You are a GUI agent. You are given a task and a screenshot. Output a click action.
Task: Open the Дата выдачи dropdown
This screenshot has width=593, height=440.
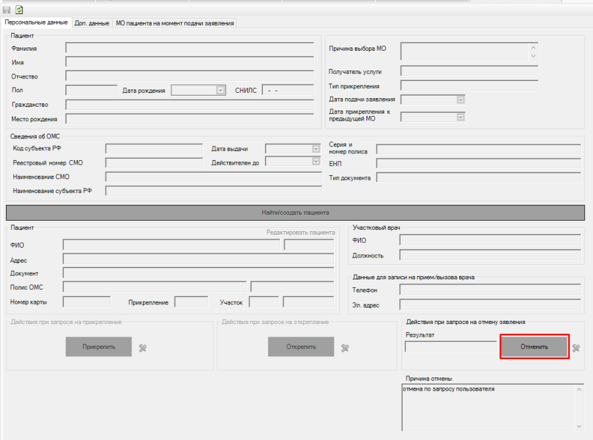pos(316,149)
